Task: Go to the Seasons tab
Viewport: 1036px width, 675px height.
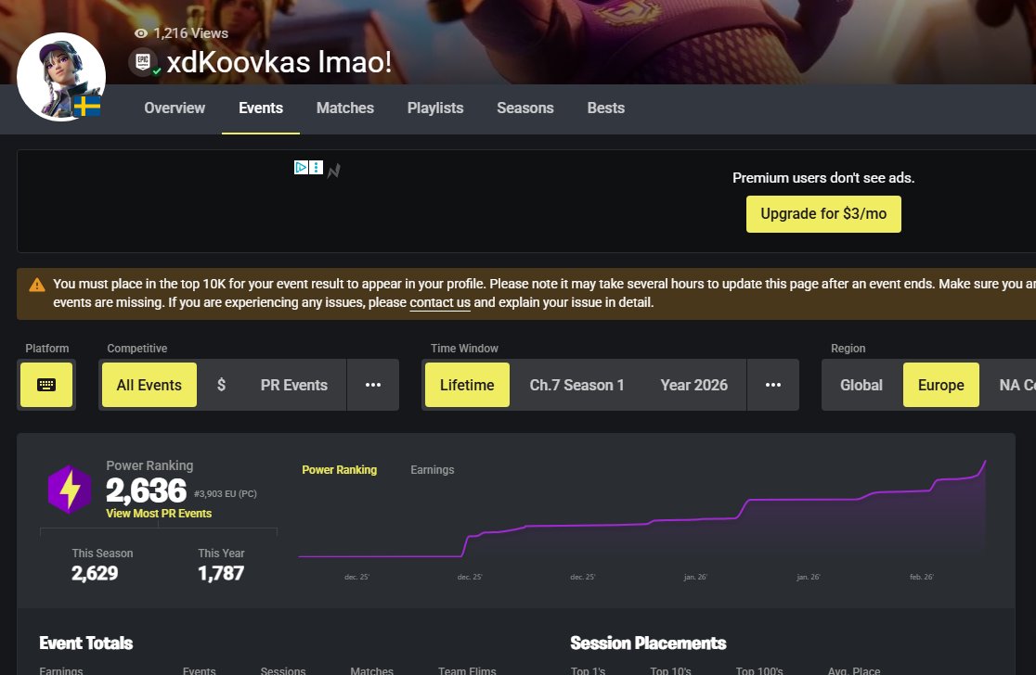Action: [525, 108]
